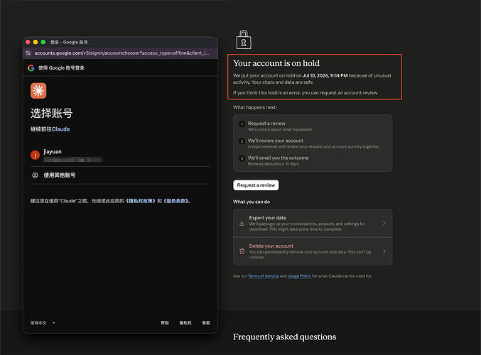This screenshot has width=481, height=355.
Task: Click the What happens next label
Action: point(255,107)
